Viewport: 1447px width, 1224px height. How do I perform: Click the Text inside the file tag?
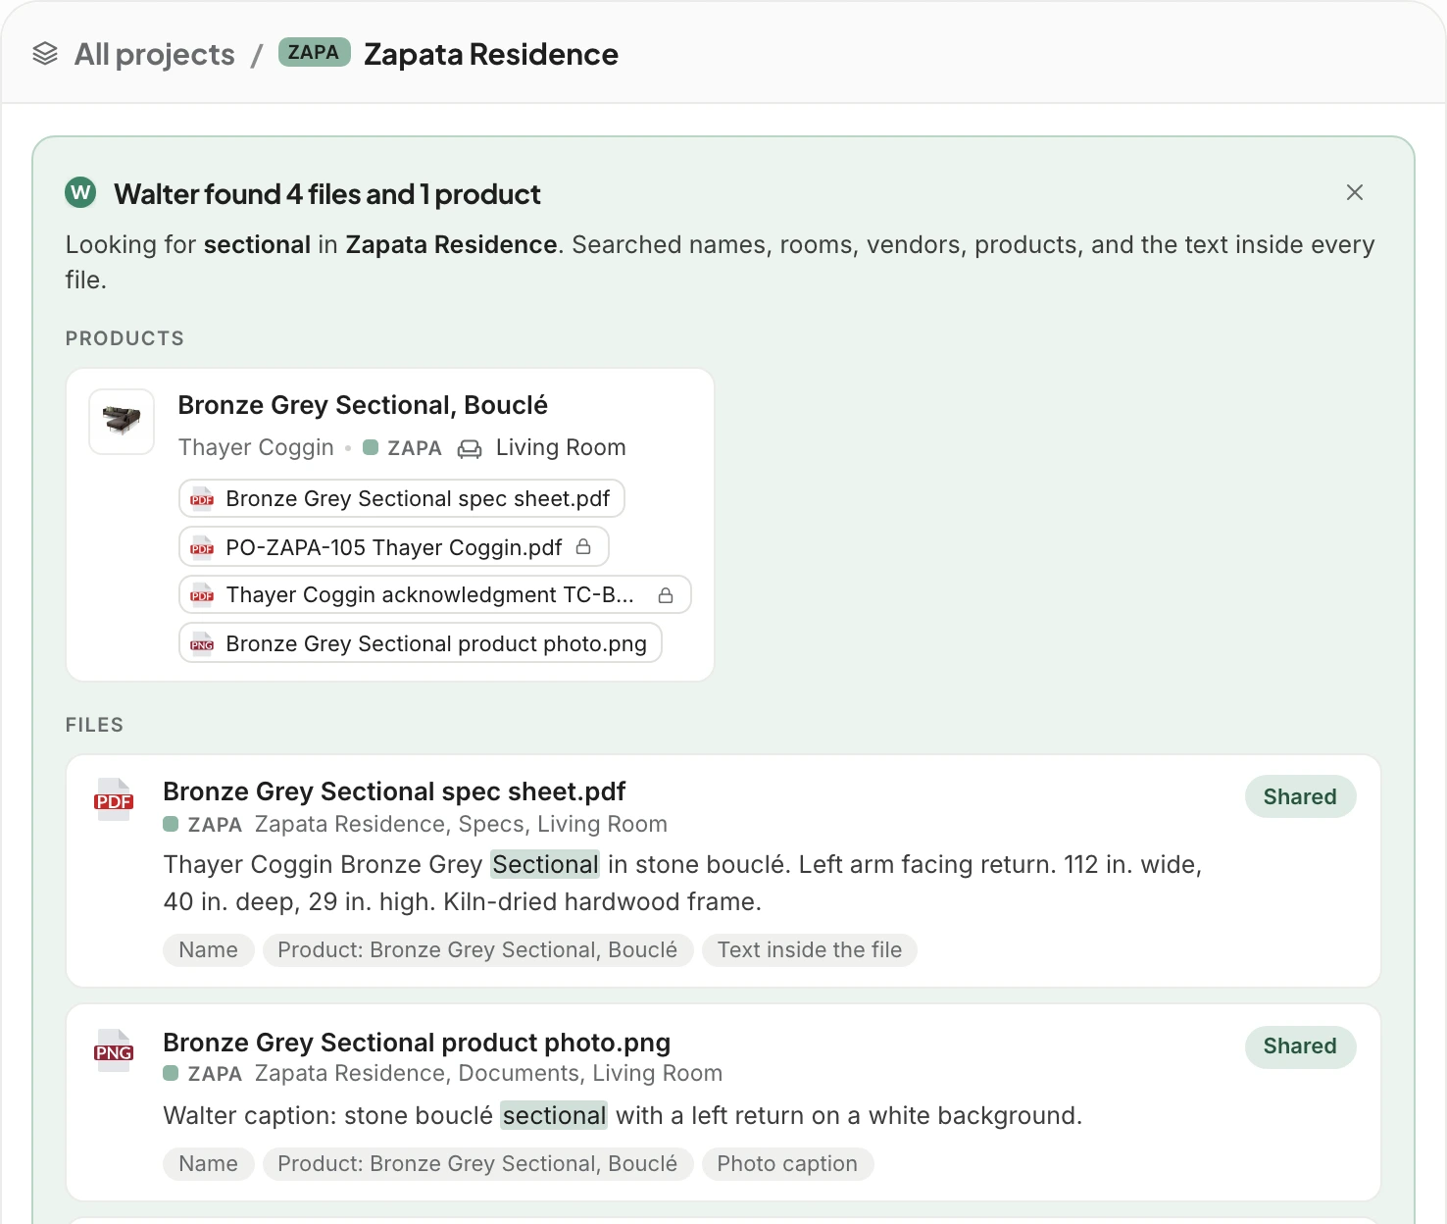(810, 949)
